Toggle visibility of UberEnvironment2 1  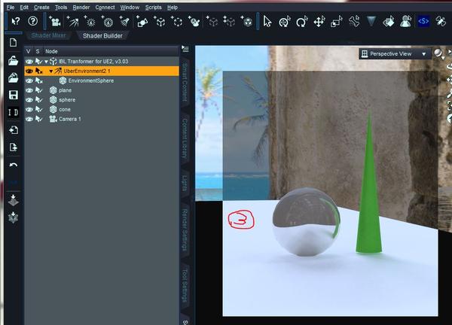click(29, 71)
